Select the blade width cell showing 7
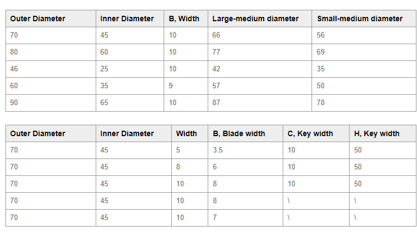417x232 pixels. coord(215,217)
